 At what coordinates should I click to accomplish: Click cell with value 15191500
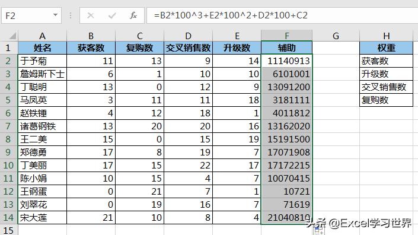click(286, 139)
